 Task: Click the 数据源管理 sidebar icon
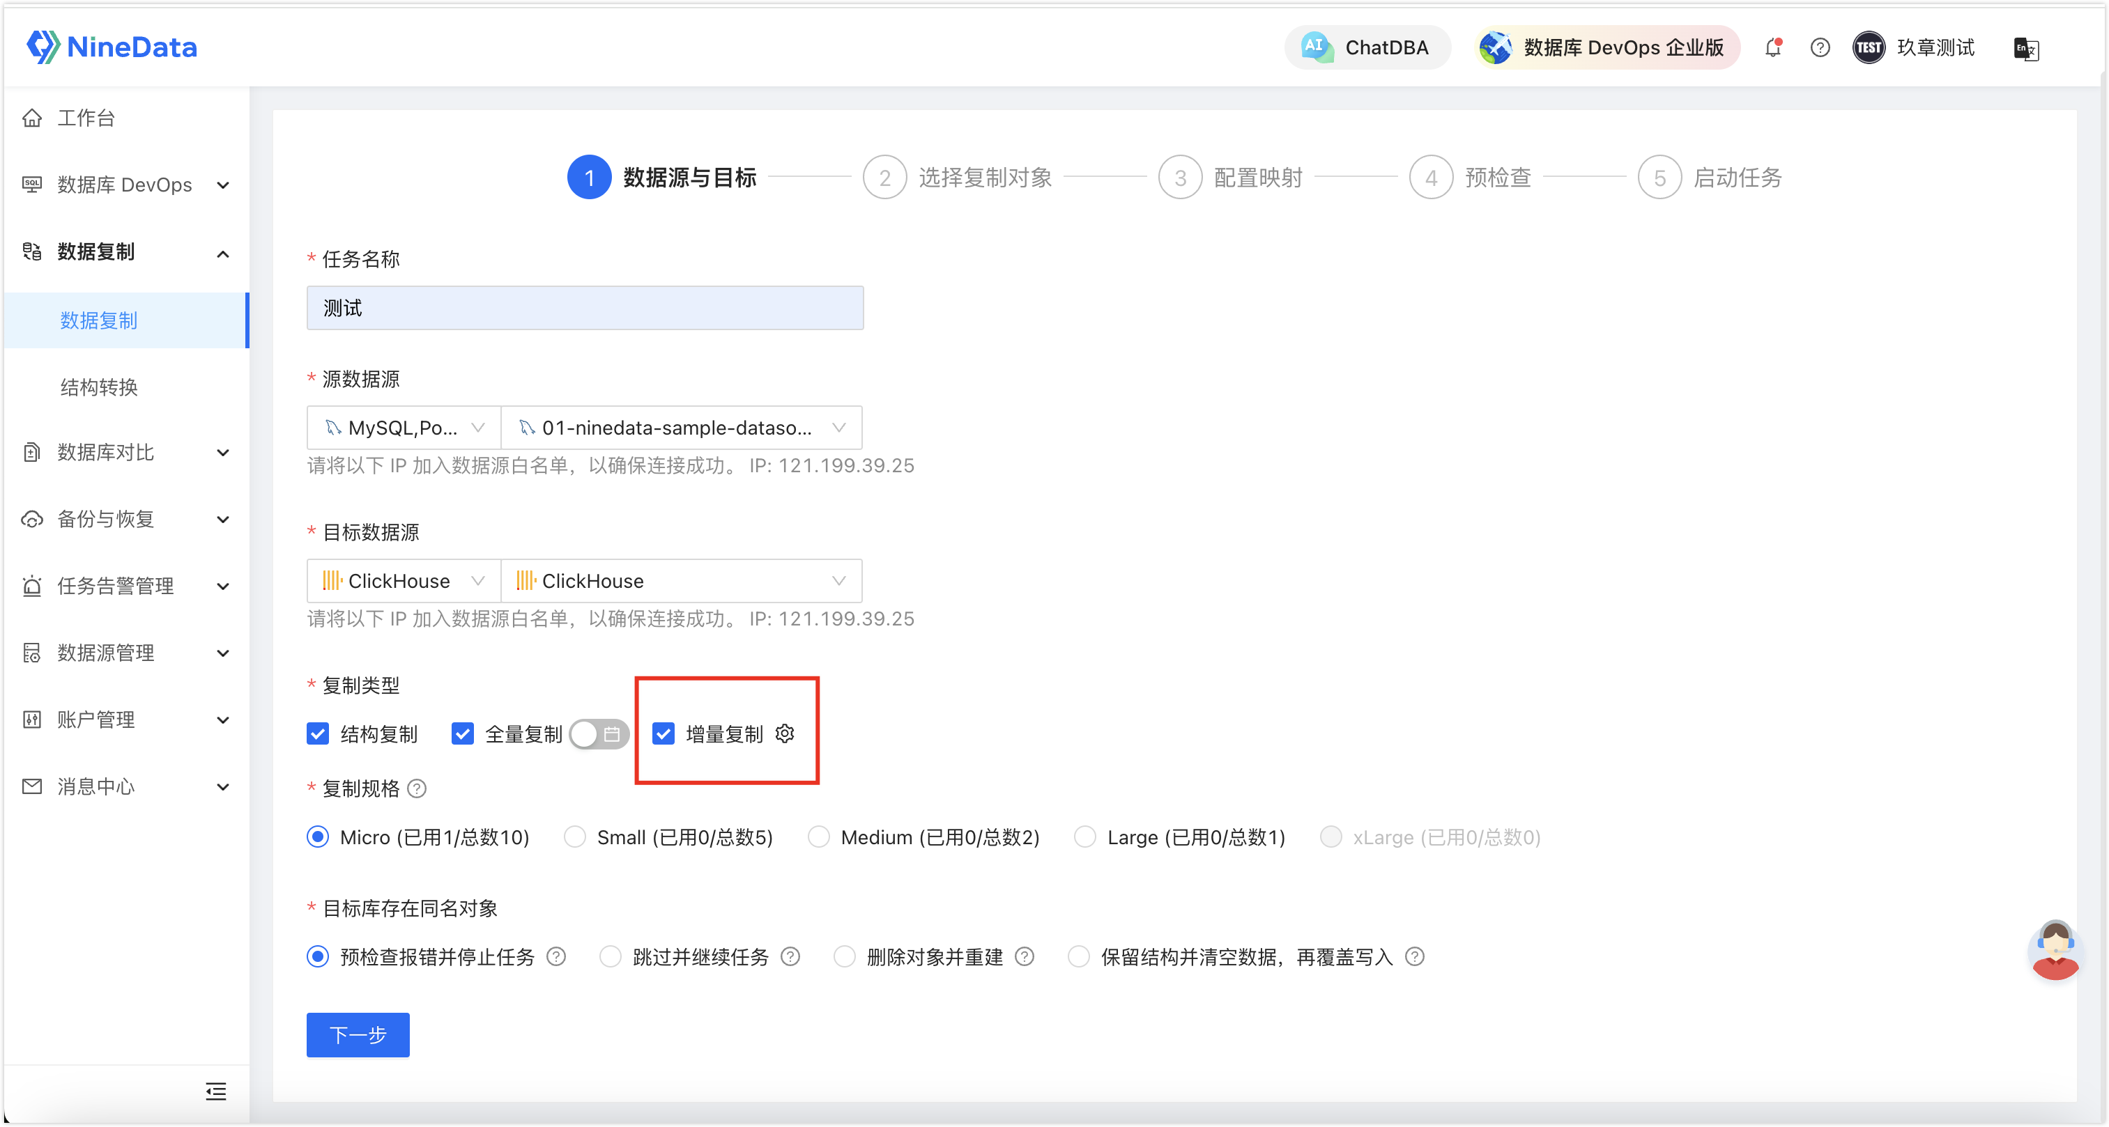pos(32,652)
